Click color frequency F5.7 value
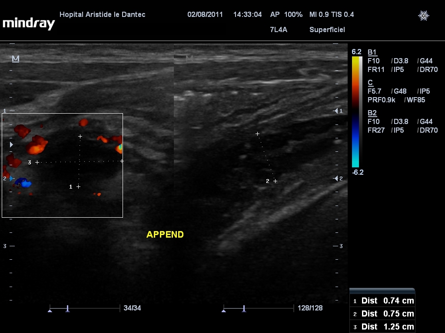This screenshot has width=445, height=333. click(x=374, y=91)
